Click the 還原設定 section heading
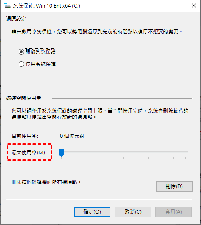Image resolution: width=201 pixels, height=225 pixels. click(16, 19)
